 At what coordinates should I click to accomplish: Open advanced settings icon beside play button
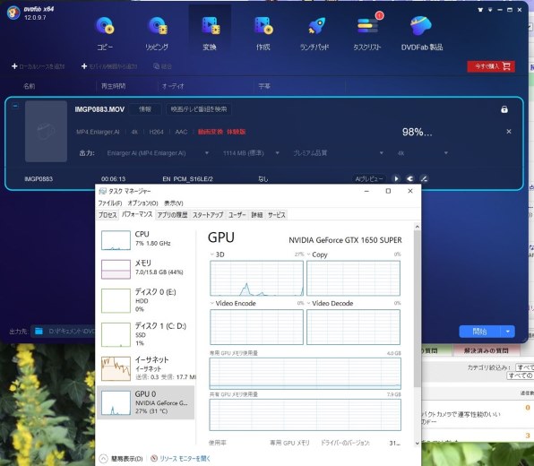(410, 179)
